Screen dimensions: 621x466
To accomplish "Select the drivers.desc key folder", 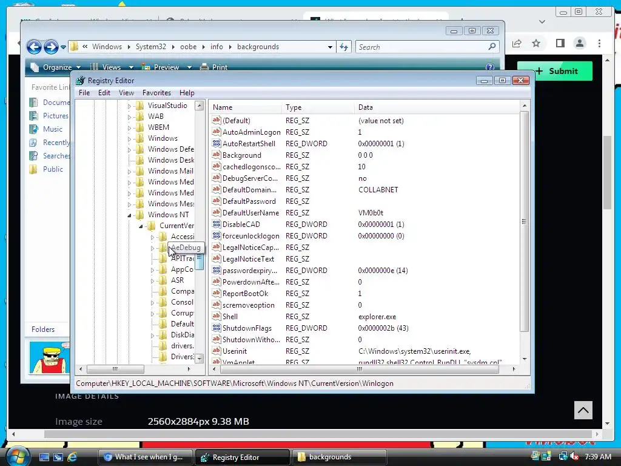I will point(163,346).
